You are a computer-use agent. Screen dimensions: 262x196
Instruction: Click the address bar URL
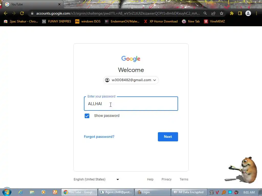pyautogui.click(x=118, y=13)
